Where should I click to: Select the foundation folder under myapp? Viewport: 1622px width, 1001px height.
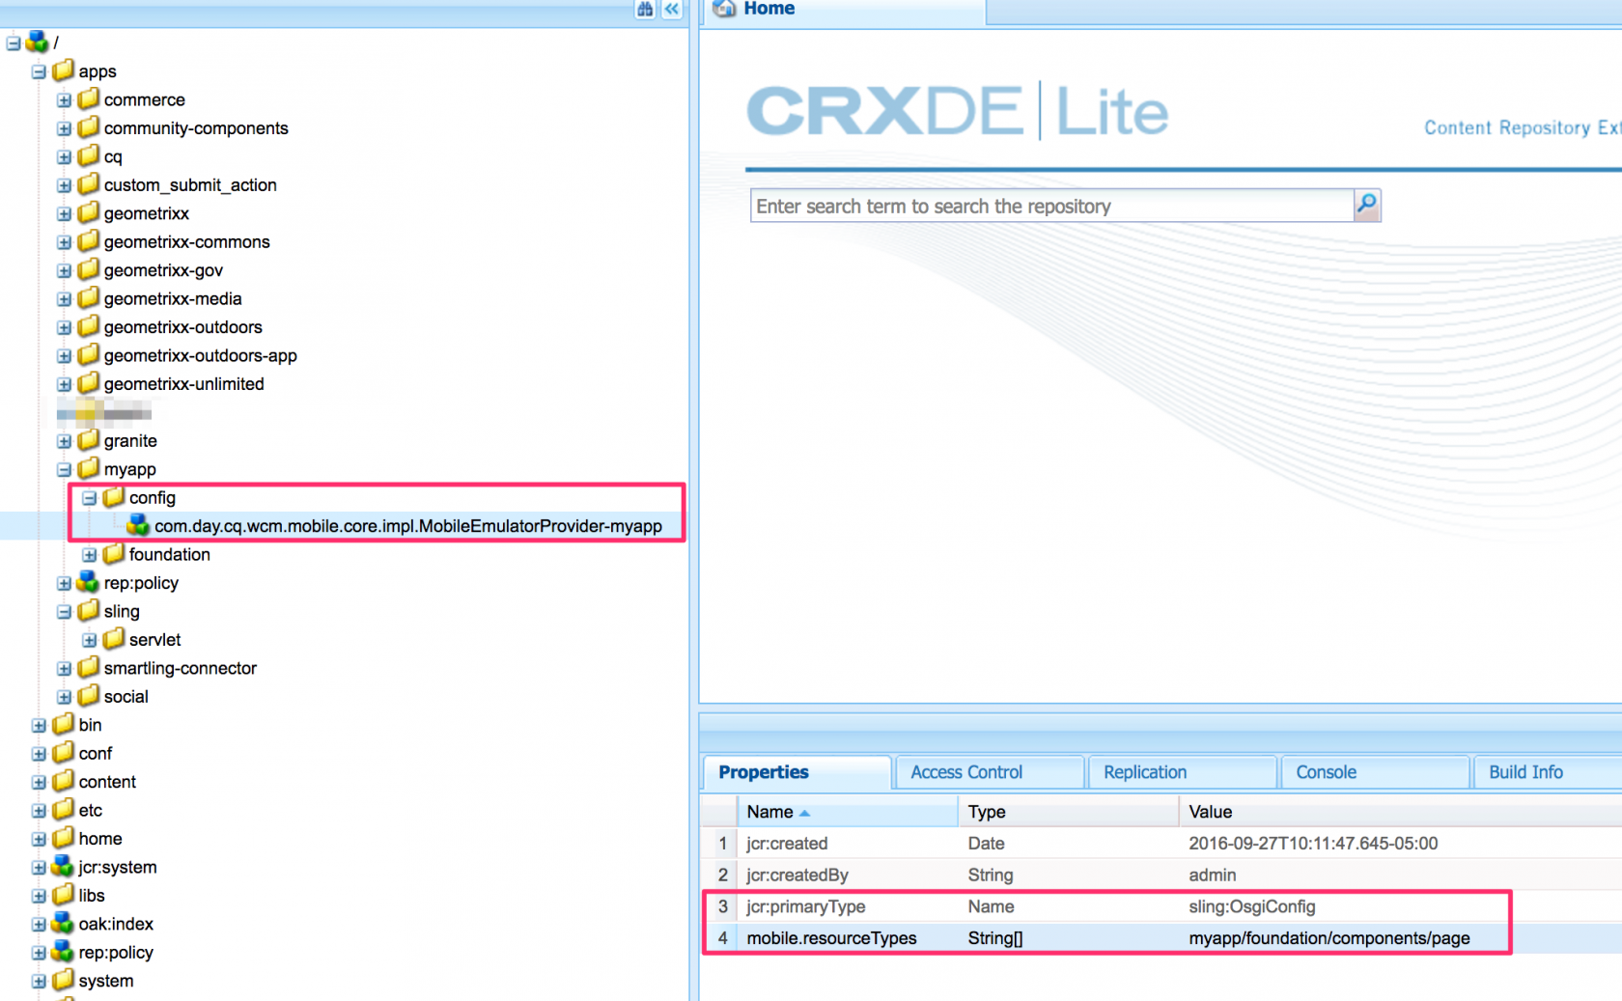(169, 554)
